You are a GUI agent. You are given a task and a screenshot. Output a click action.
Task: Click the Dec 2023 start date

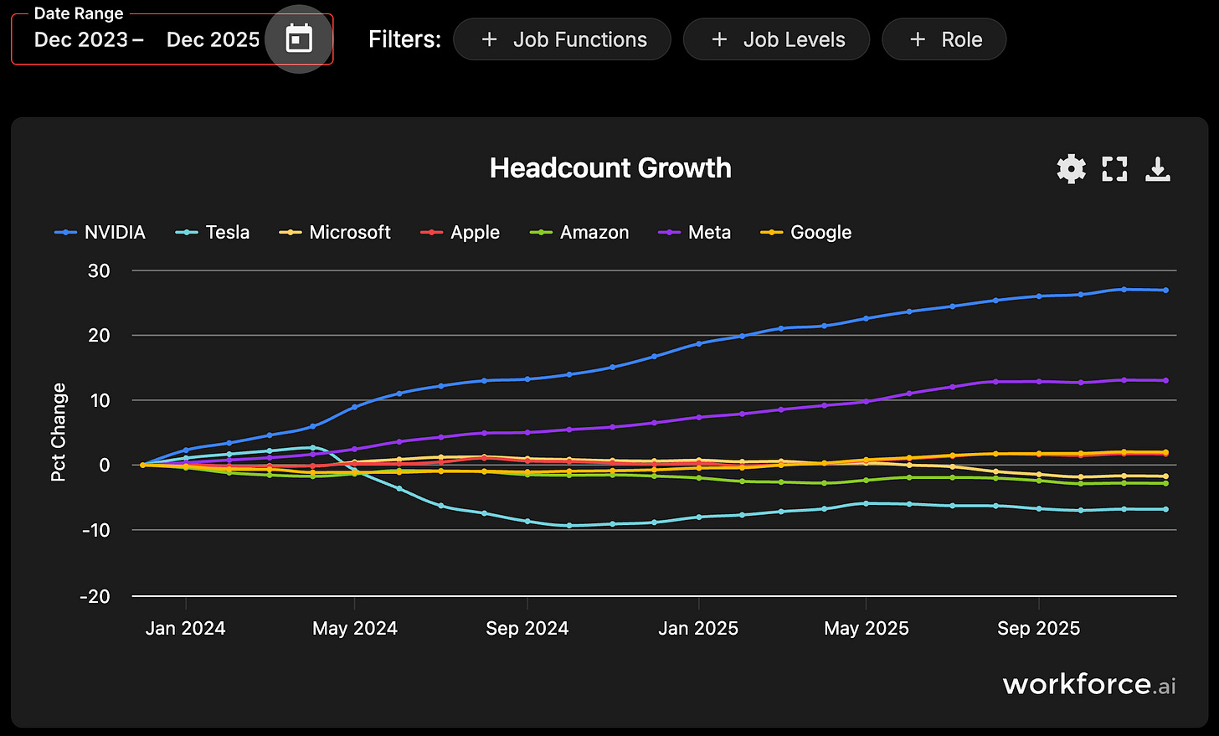81,39
